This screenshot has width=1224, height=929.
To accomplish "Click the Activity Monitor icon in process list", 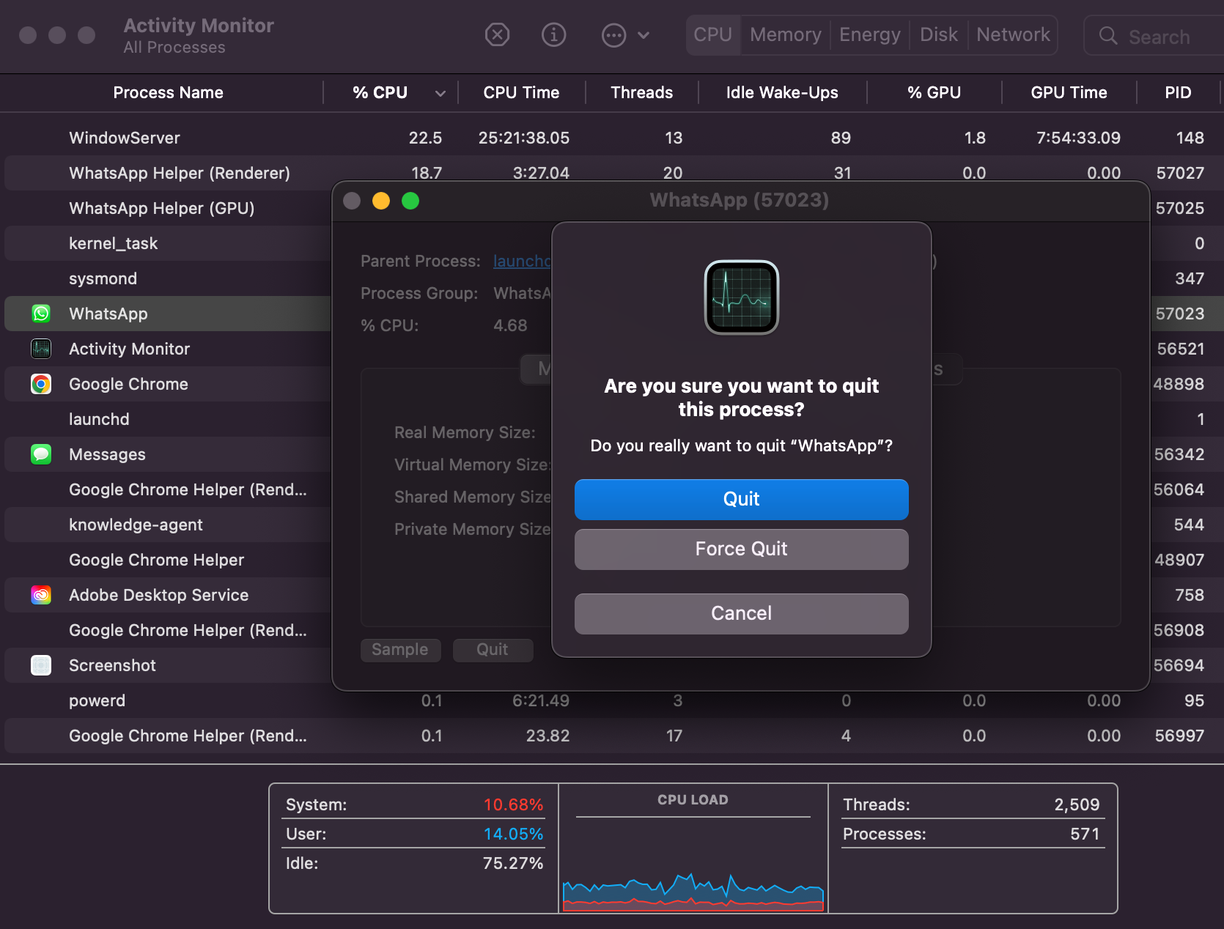I will 41,349.
